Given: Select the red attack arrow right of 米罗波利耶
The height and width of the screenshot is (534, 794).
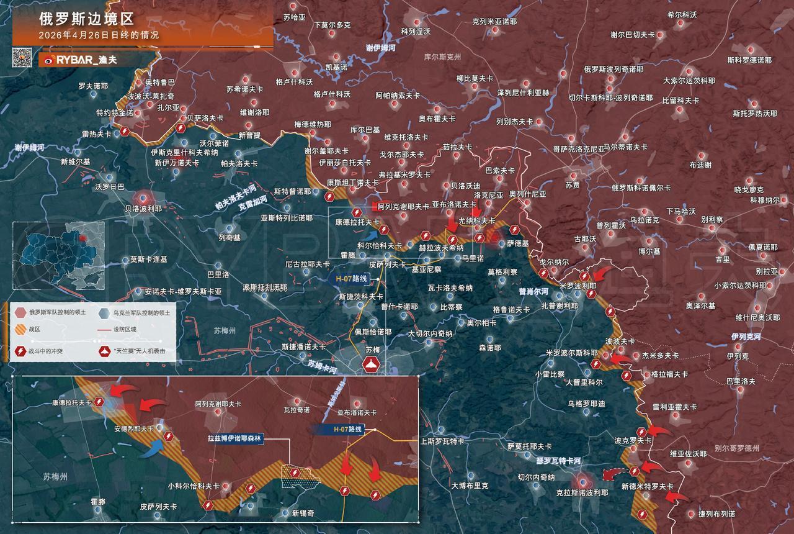Looking at the screenshot, I should 603,274.
